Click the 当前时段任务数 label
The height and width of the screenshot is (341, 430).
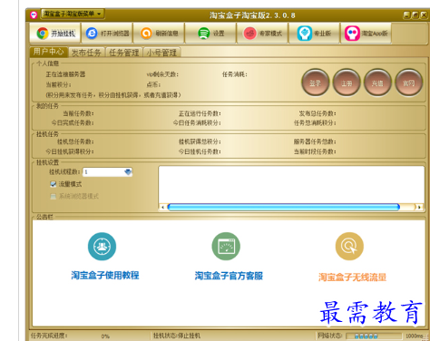pyautogui.click(x=315, y=151)
